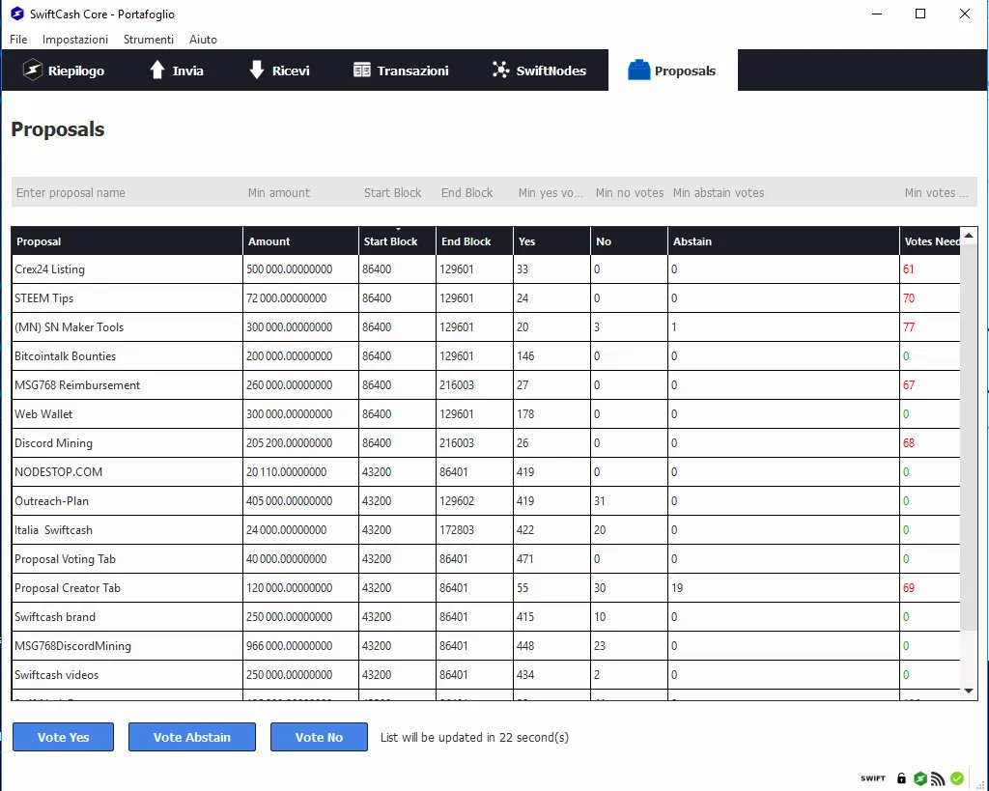
Task: Select the Swiftcash brand proposal
Action: coord(486,617)
